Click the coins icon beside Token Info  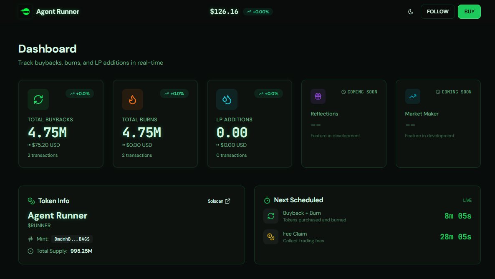31,201
